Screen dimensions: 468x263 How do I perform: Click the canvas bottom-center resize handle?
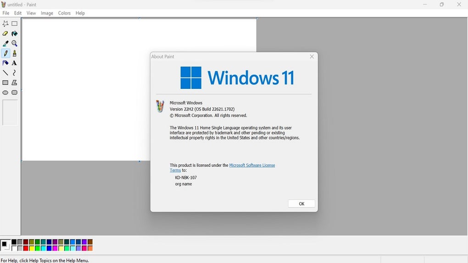139,161
